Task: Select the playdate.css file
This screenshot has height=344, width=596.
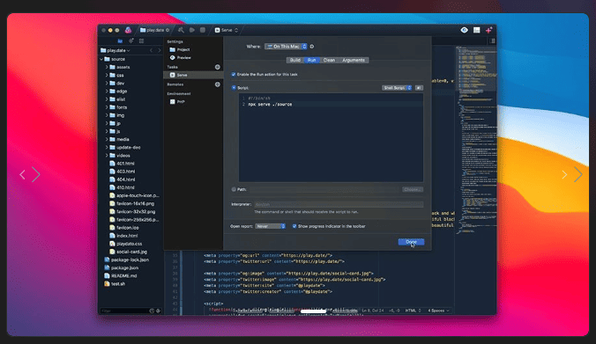Action: (125, 244)
